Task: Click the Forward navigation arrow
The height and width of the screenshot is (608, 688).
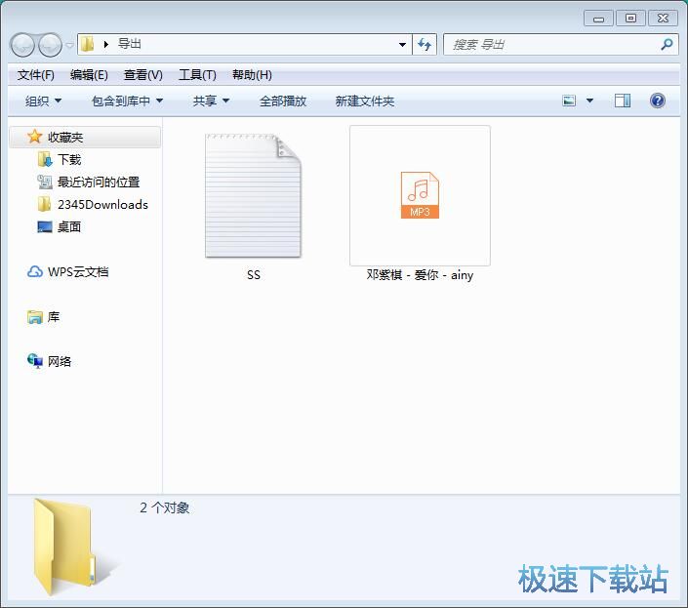Action: (50, 45)
